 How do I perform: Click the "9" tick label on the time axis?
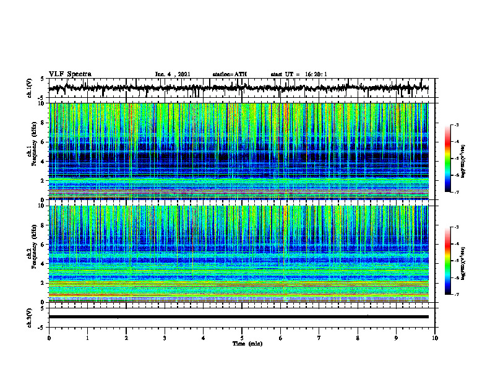point(396,338)
